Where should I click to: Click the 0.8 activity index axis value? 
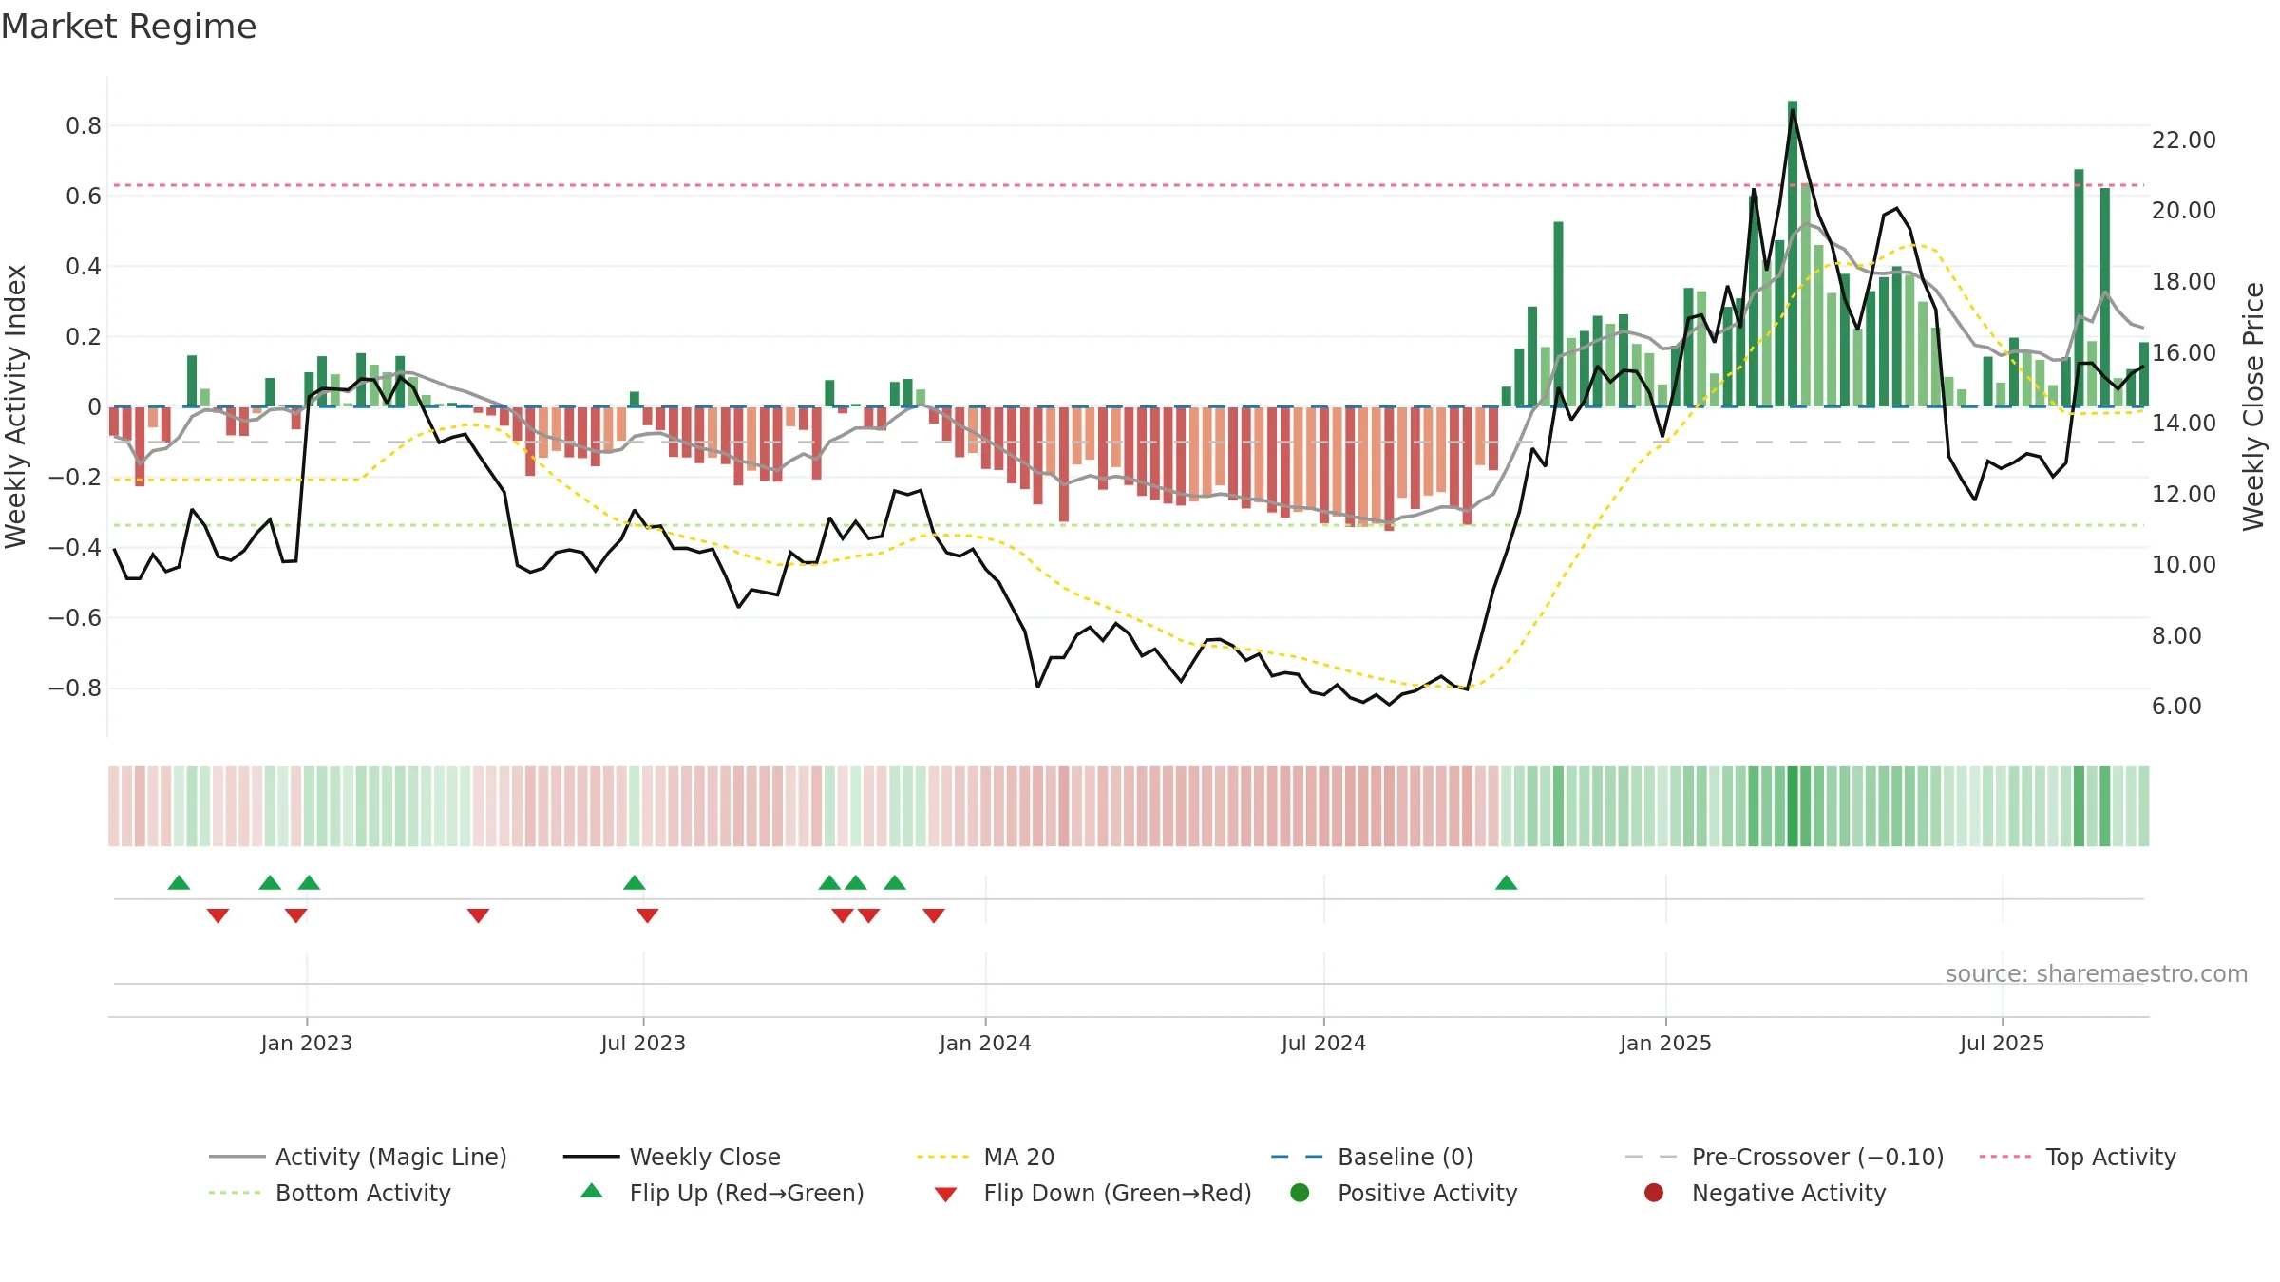click(x=84, y=125)
